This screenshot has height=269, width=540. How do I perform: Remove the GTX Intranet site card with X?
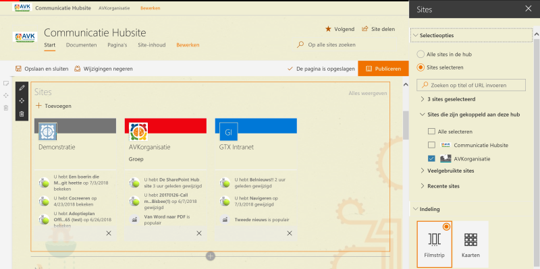[290, 233]
